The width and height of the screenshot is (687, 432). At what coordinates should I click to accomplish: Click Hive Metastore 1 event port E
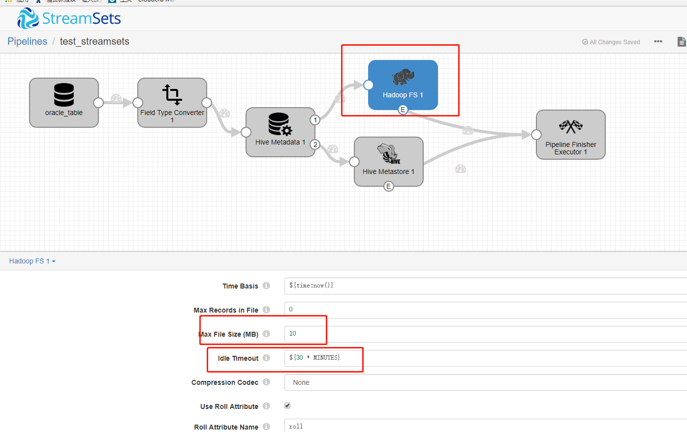[389, 186]
